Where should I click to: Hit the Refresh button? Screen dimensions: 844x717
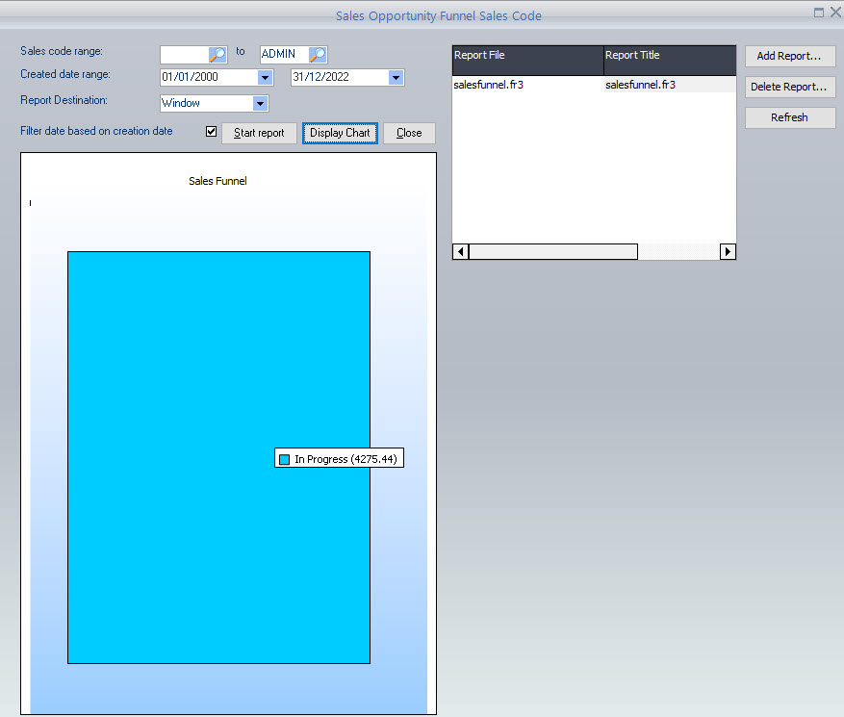point(789,117)
